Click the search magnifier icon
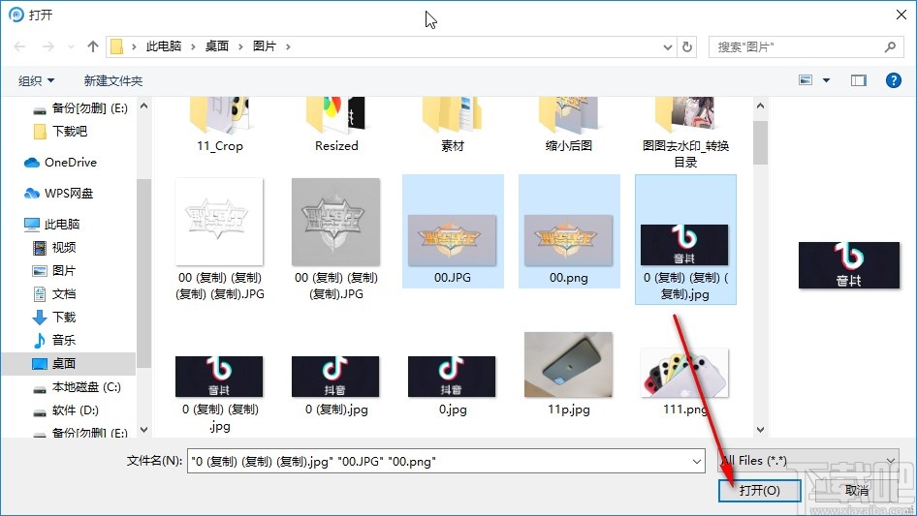This screenshot has width=917, height=516. pyautogui.click(x=890, y=46)
